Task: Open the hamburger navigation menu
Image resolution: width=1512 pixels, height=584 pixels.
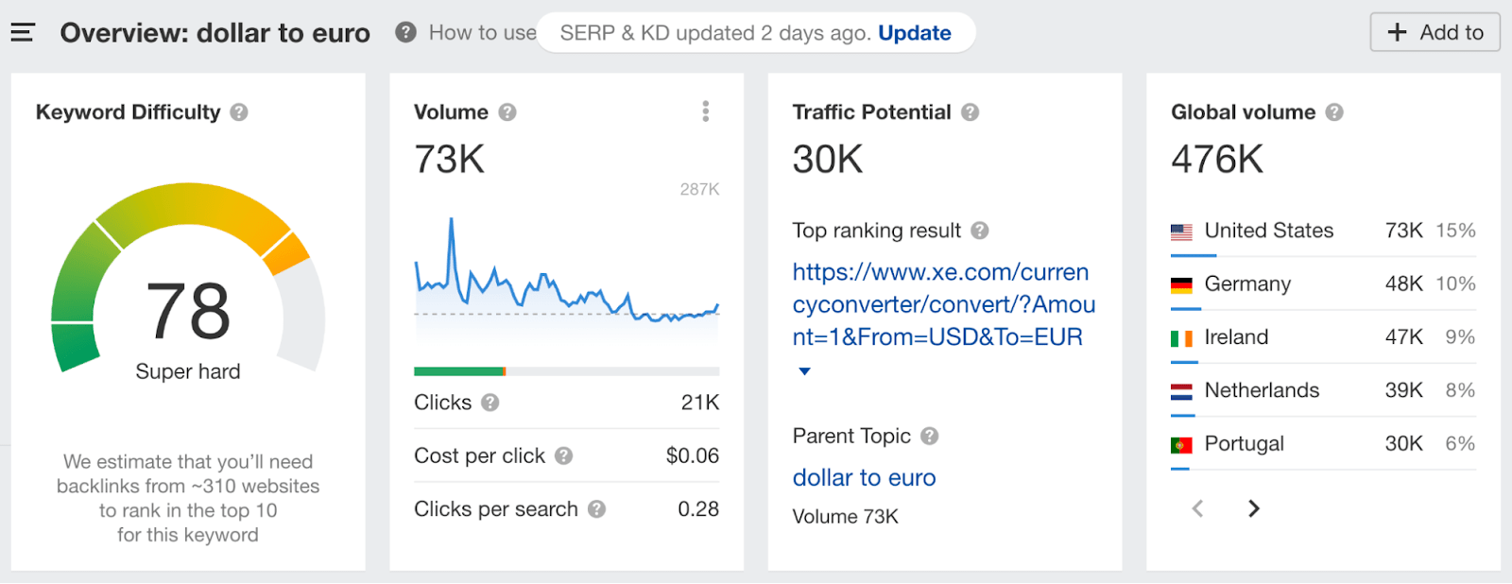Action: point(21,31)
